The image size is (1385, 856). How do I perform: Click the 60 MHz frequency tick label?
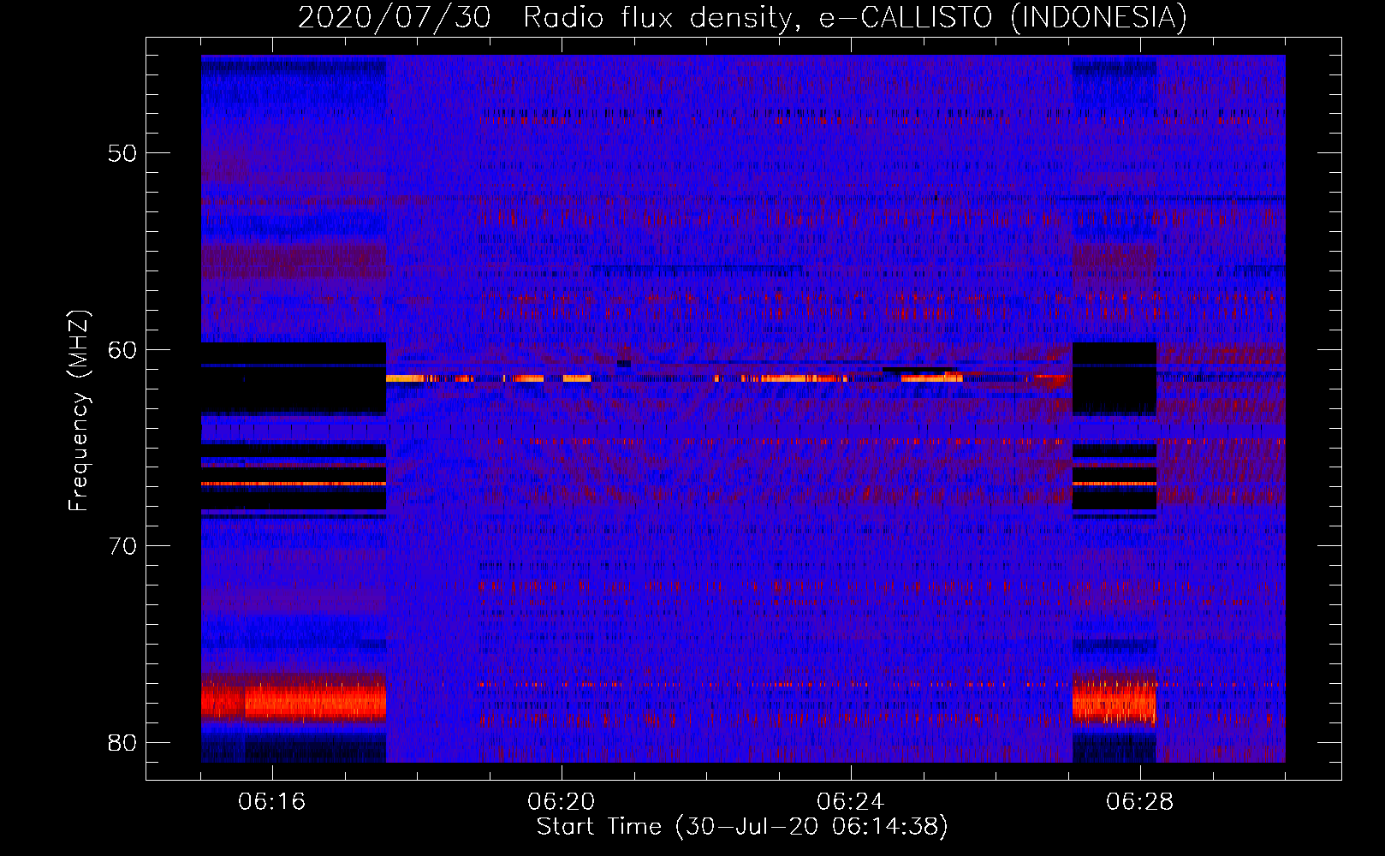tap(122, 350)
